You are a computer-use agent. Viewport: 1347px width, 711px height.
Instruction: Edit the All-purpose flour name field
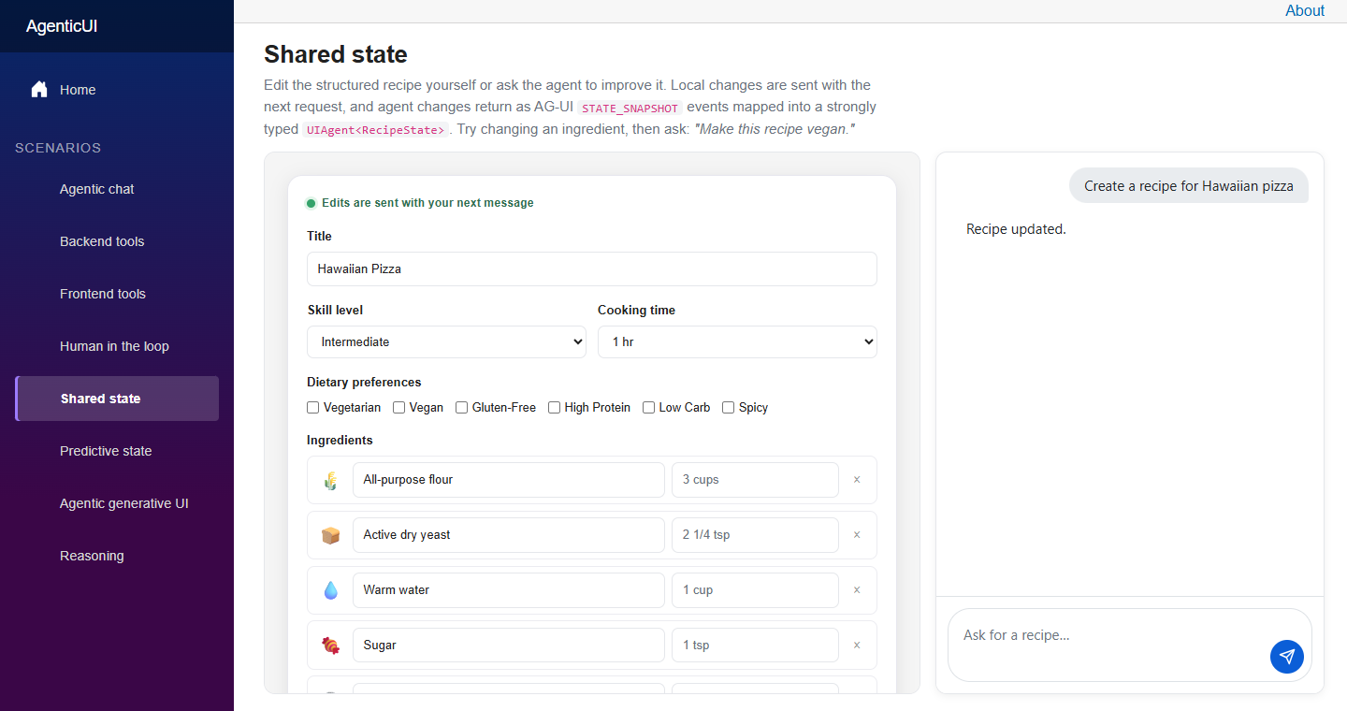(509, 480)
